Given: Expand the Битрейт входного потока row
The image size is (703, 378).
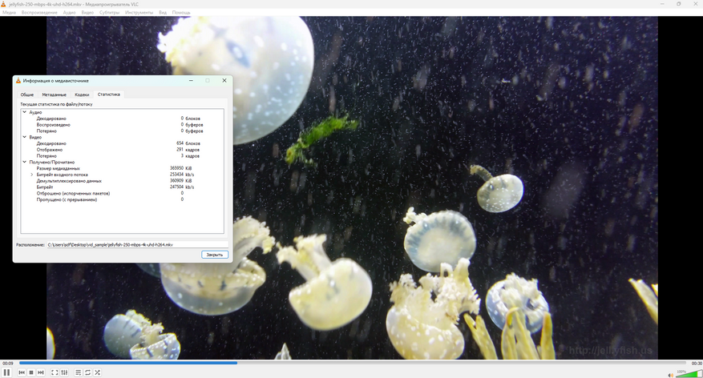Looking at the screenshot, I should [x=32, y=175].
